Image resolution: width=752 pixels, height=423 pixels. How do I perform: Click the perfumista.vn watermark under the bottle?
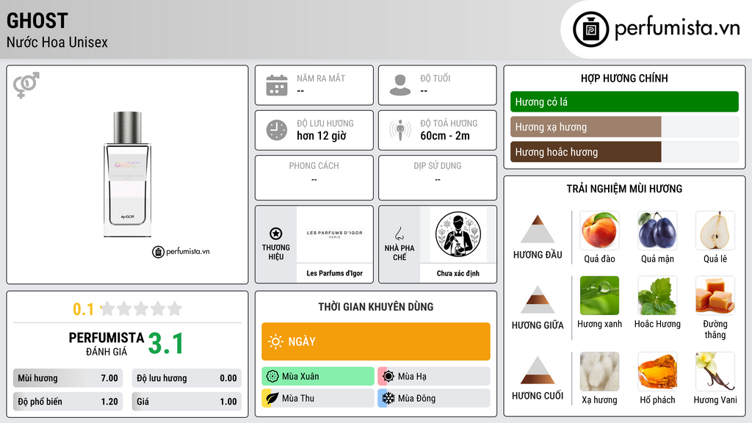(181, 251)
